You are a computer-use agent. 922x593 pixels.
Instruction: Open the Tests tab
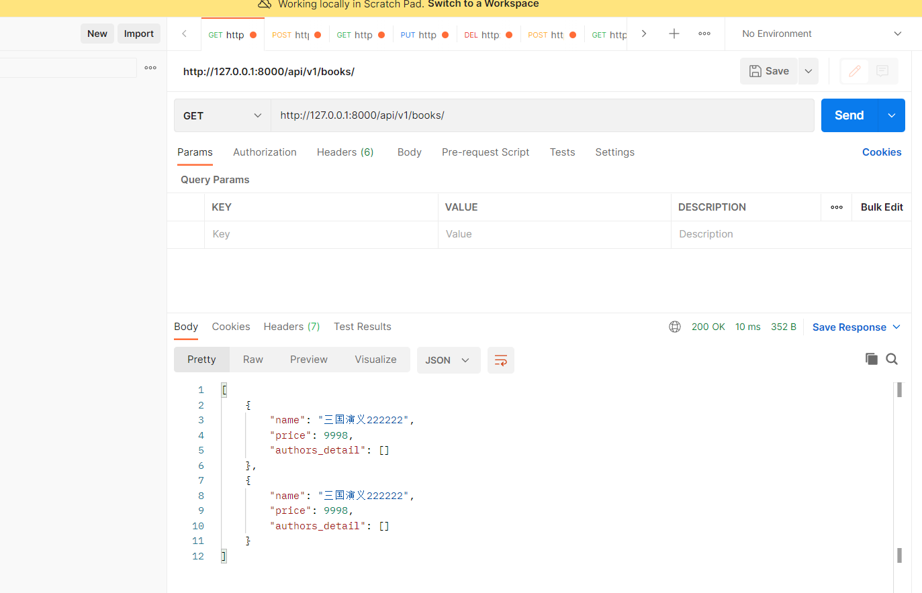(x=562, y=152)
